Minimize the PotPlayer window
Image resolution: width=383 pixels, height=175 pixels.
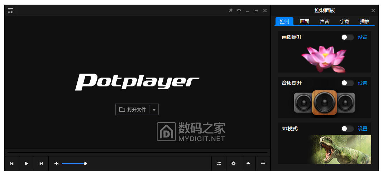[248, 11]
